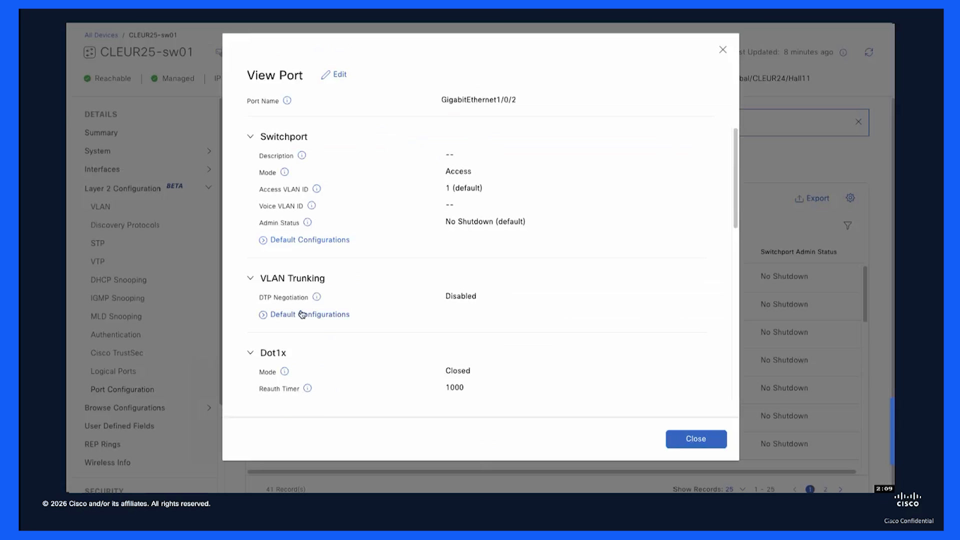Collapse the VLAN Trunking section
960x540 pixels.
pos(250,278)
